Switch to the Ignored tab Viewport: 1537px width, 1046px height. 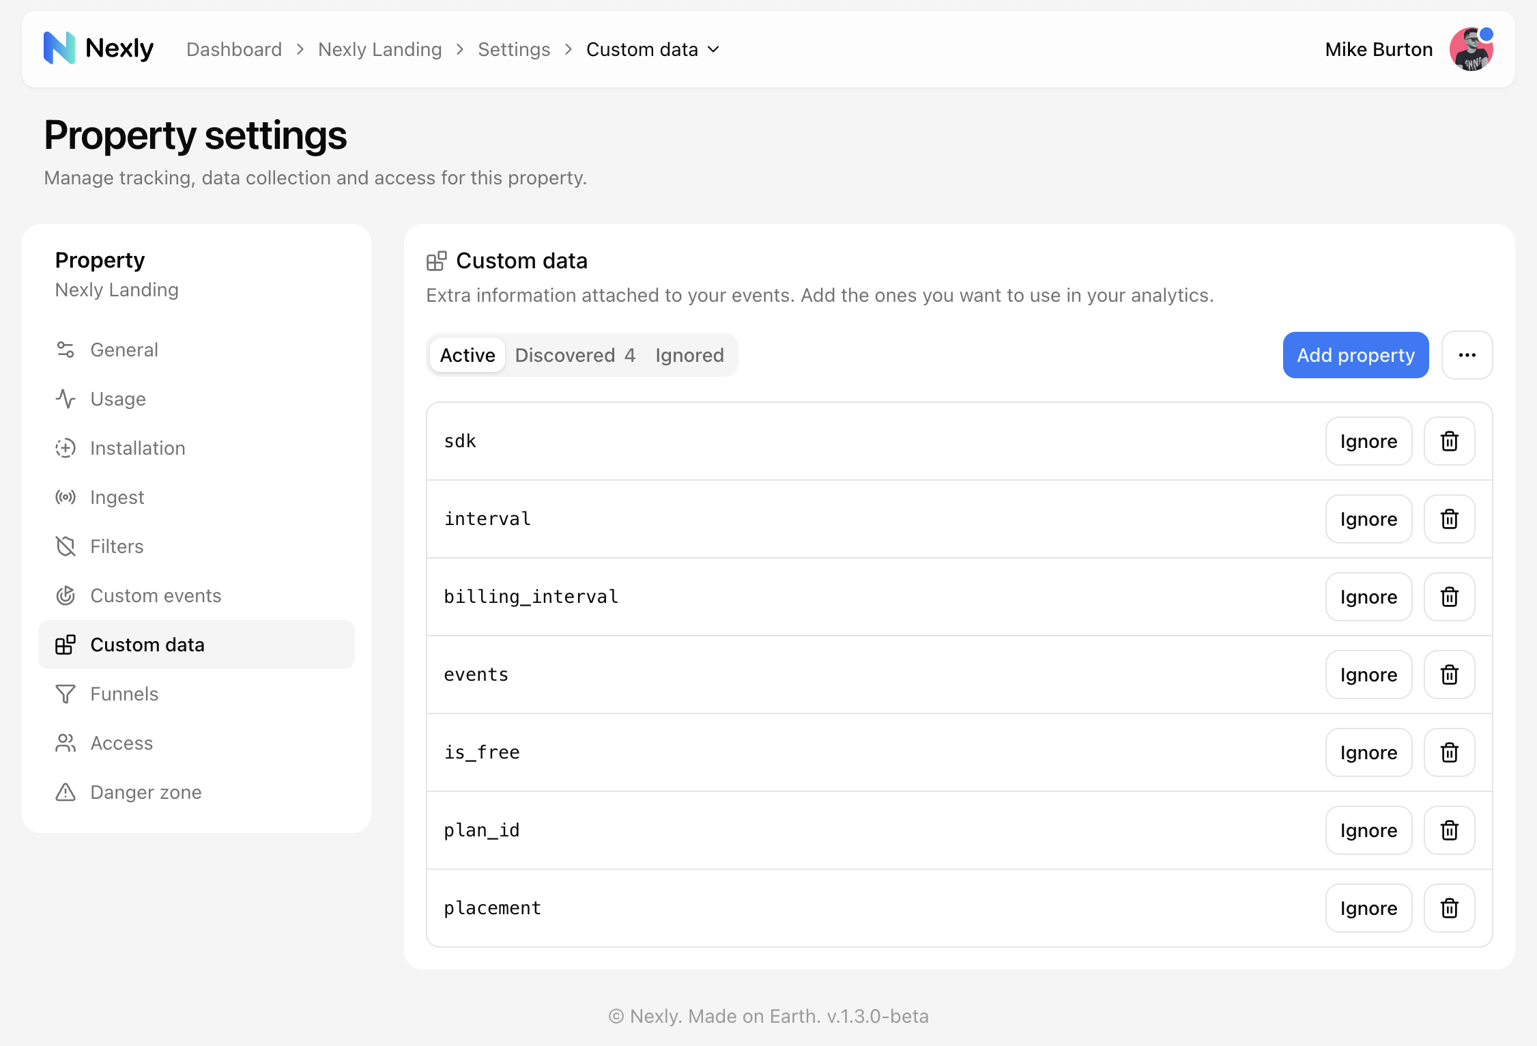pos(689,355)
